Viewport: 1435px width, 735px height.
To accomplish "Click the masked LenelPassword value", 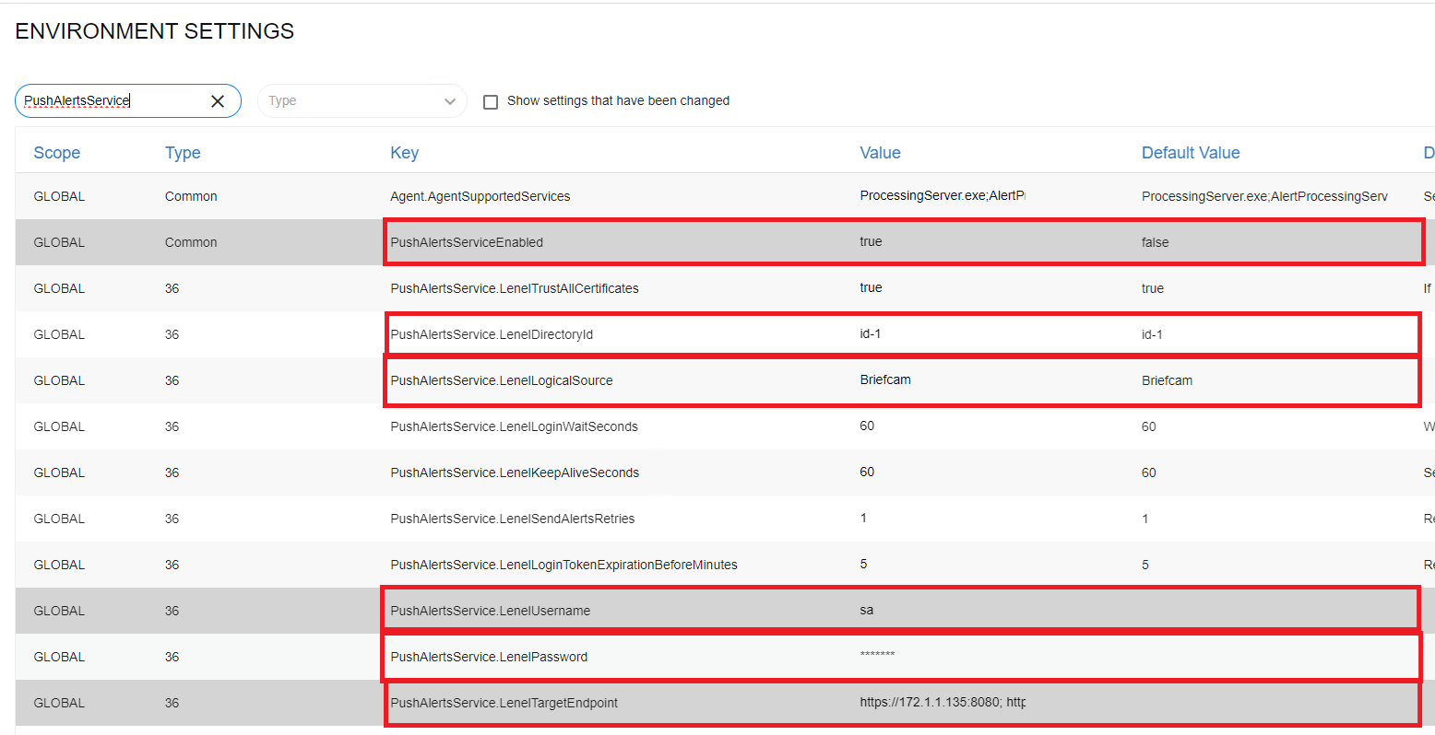I will pyautogui.click(x=877, y=655).
